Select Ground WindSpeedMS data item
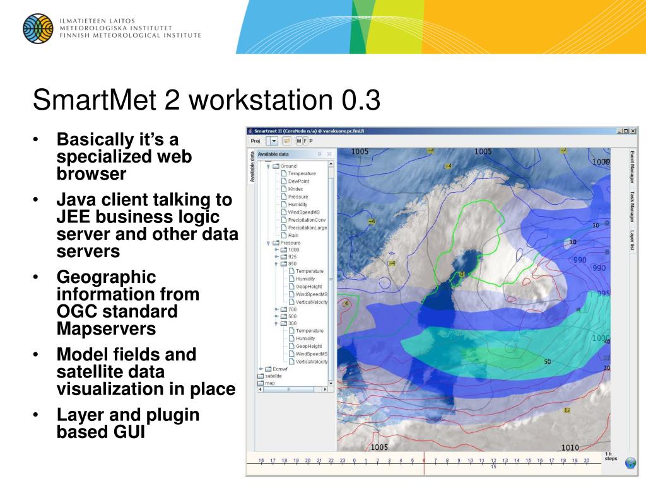 pos(300,212)
